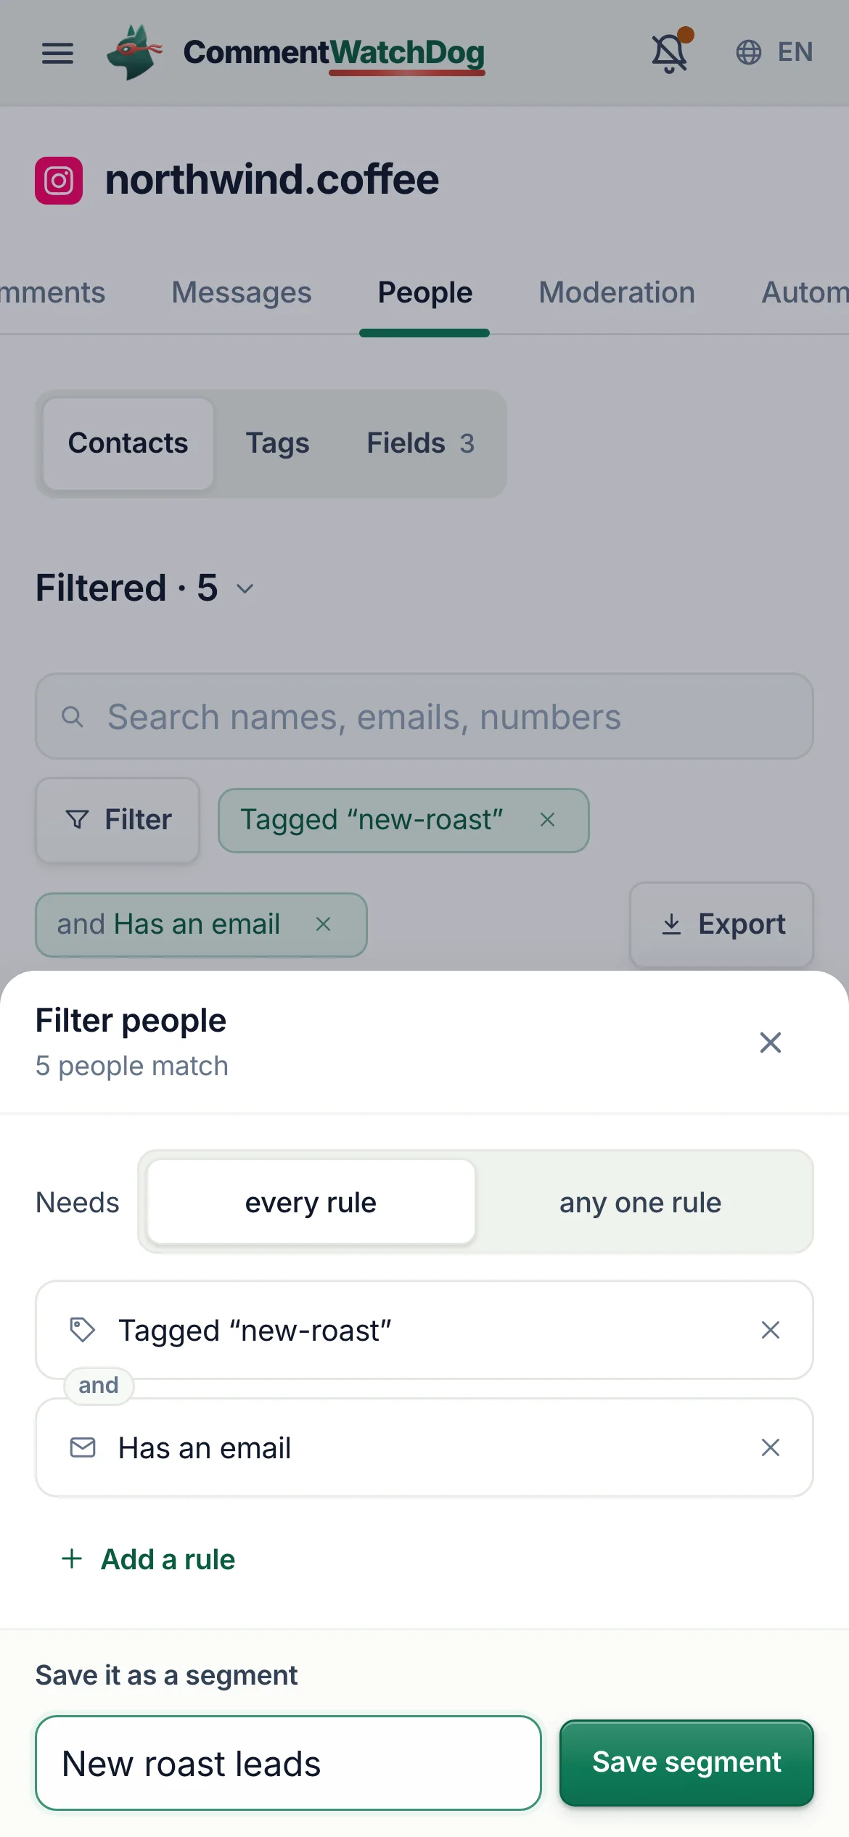Viewport: 849px width, 1837px height.
Task: Export the filtered contacts
Action: click(x=722, y=924)
